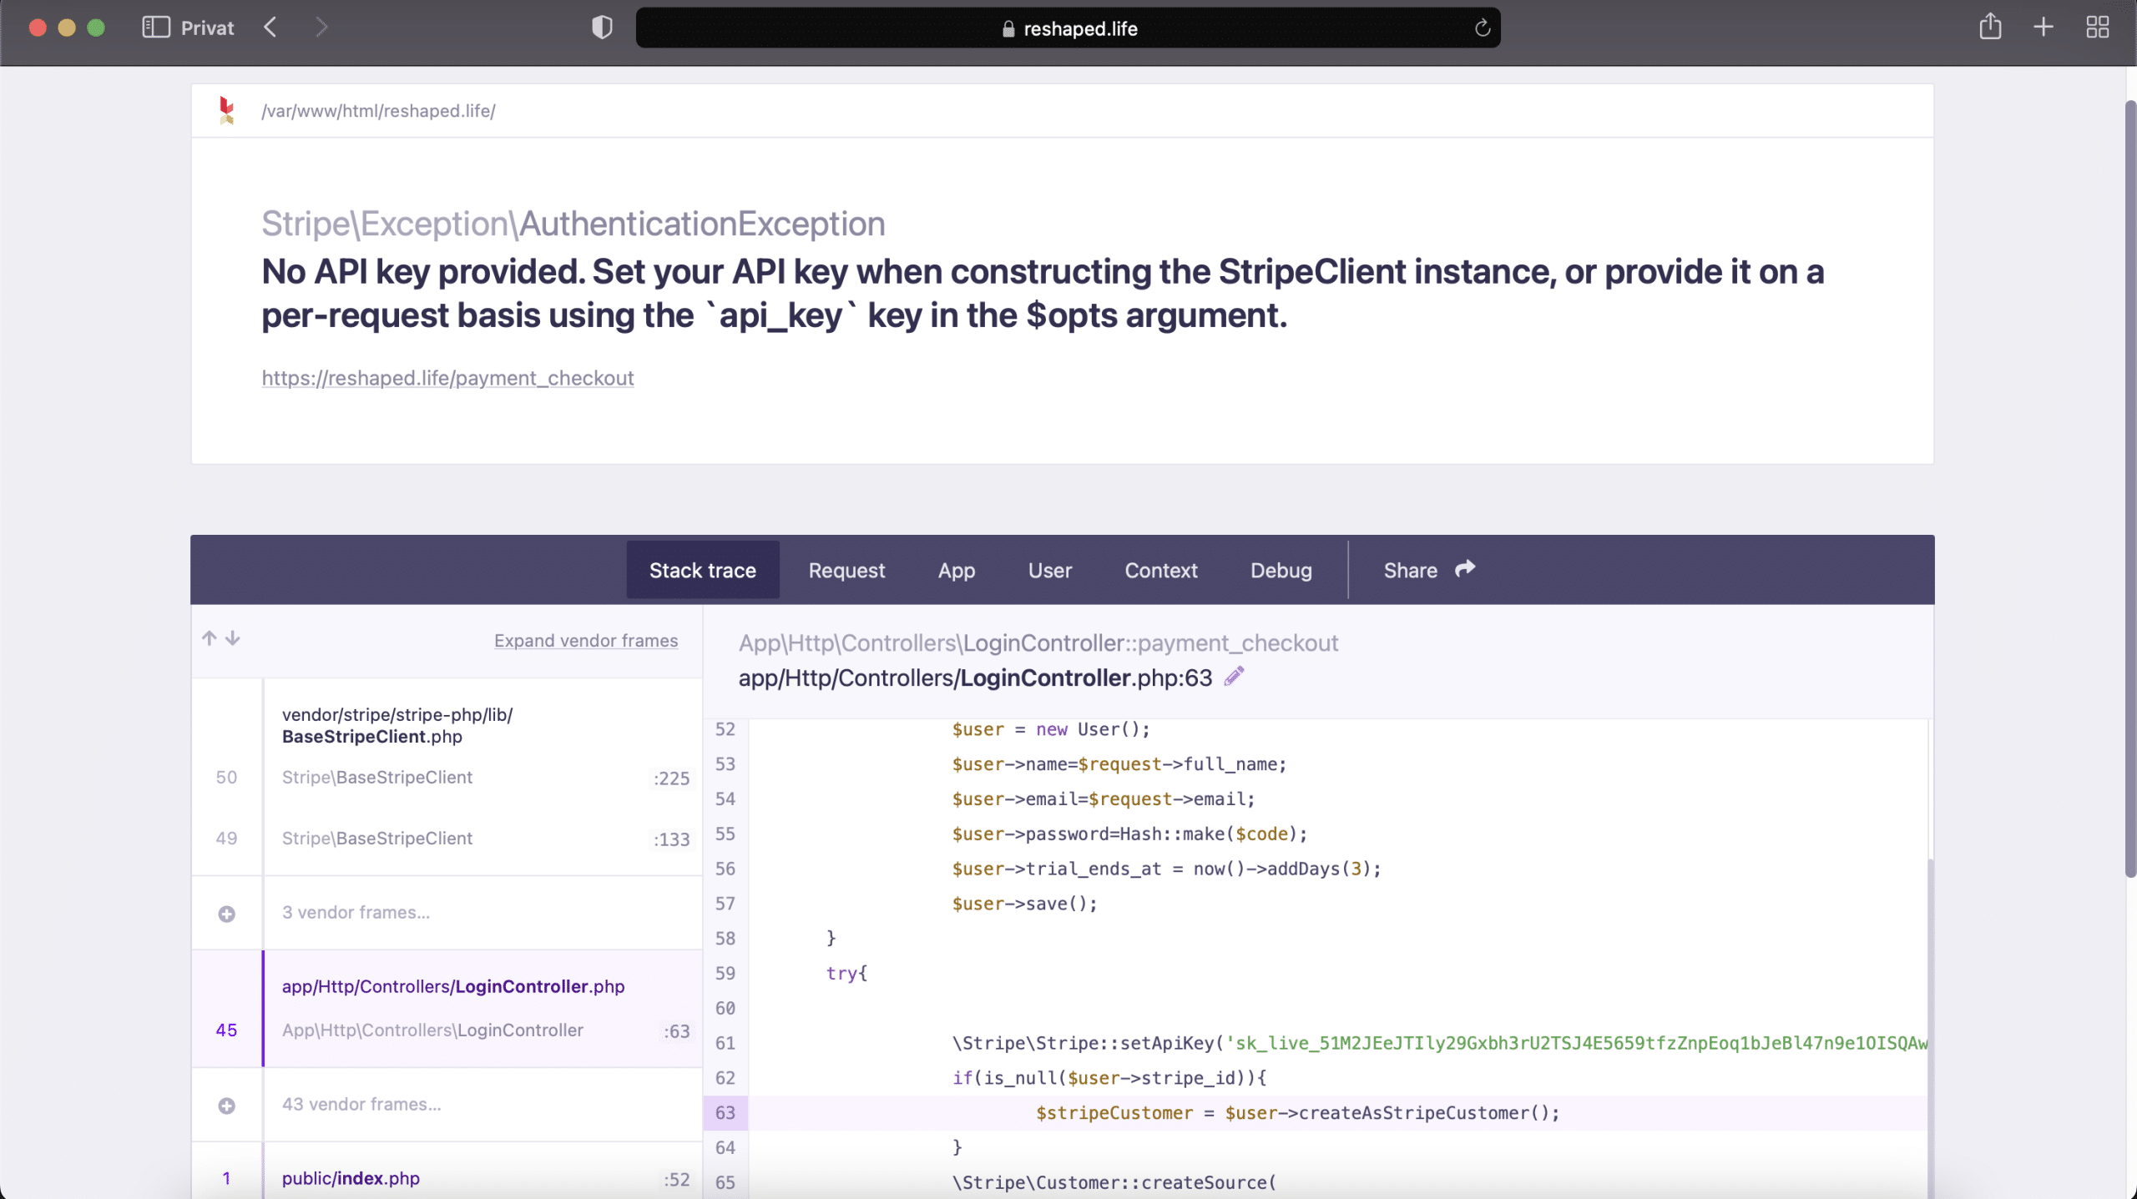Expand the 43 vendor frames plus icon
2137x1199 pixels.
coord(226,1106)
